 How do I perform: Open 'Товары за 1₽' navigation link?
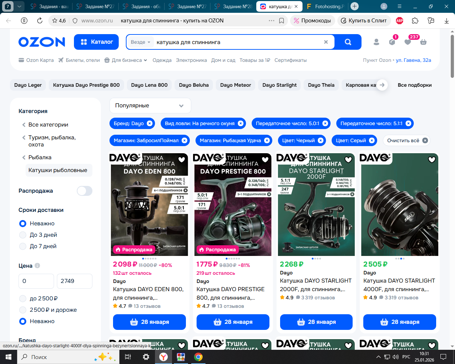pyautogui.click(x=255, y=60)
